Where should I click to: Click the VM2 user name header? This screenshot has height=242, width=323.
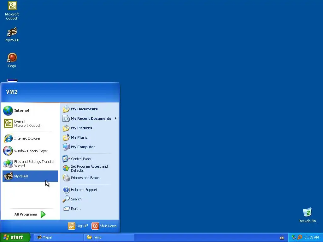tap(12, 92)
